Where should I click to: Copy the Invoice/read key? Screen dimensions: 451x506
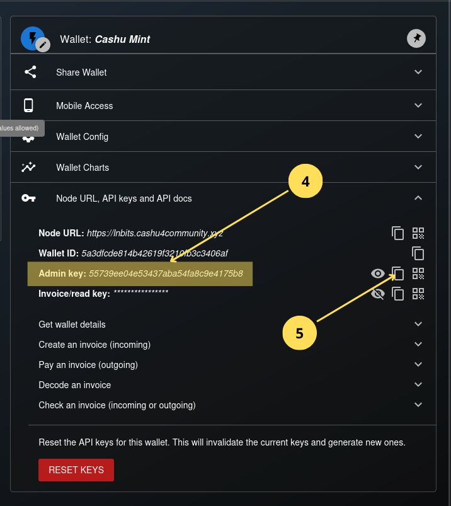pos(398,294)
